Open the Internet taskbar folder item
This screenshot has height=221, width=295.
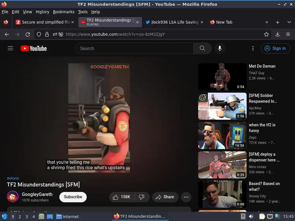pos(67,217)
